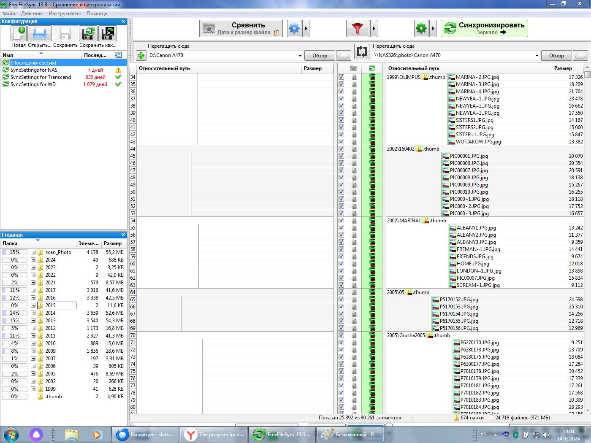Click the green sync-action column header icon

tap(372, 68)
